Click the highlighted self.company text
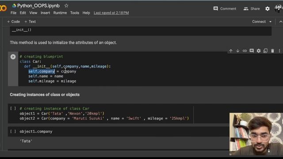283x159 pixels. click(x=42, y=72)
